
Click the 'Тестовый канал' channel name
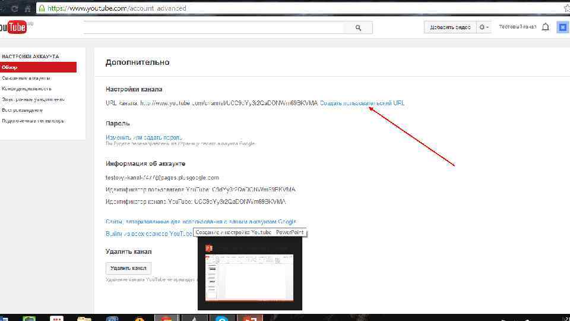517,27
